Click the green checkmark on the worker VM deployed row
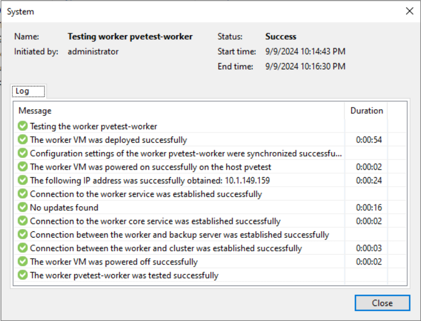Viewport: 421px width, 321px height. click(22, 139)
